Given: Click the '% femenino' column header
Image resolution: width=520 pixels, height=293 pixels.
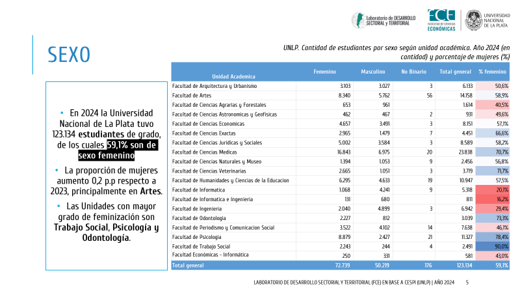Looking at the screenshot, I should pos(492,72).
